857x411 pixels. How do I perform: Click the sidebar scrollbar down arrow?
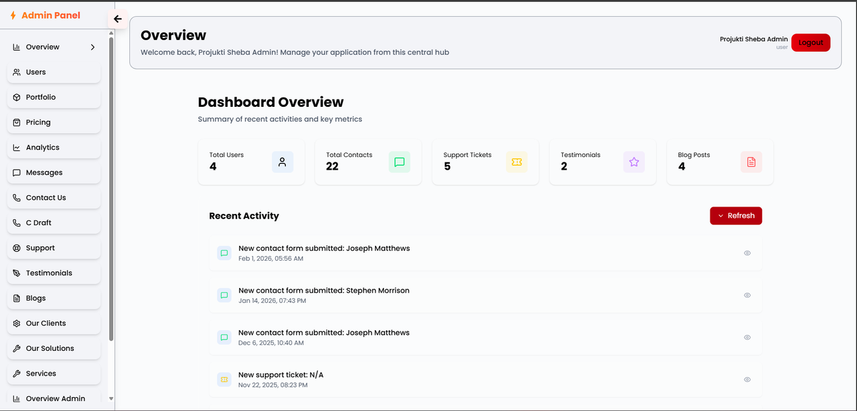[x=111, y=400]
